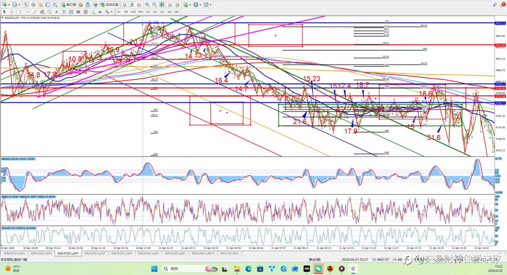507x275 pixels.
Task: Switch to the BTCUSD,M1 chart tab
Action: pos(229,253)
